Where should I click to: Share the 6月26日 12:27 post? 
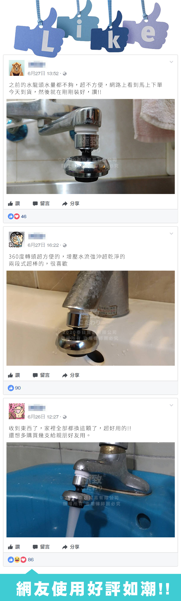click(71, 547)
